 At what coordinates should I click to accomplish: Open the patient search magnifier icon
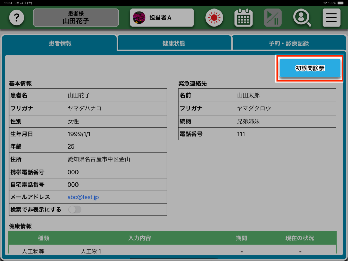point(302,18)
